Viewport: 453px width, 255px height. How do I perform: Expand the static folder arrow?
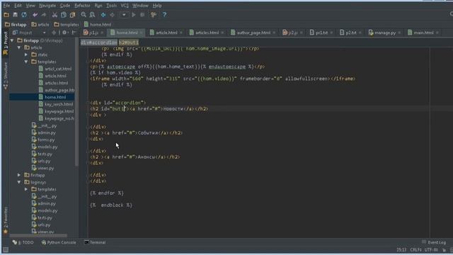[26, 55]
